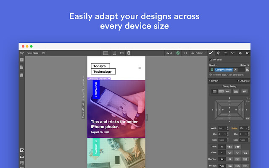This screenshot has width=269, height=168.
Task: Toggle preview mode eye icon
Action: click(43, 53)
